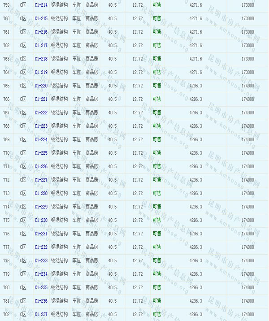This screenshot has width=269, height=321.
Task: Open unit C1-228 details
Action: point(41,193)
